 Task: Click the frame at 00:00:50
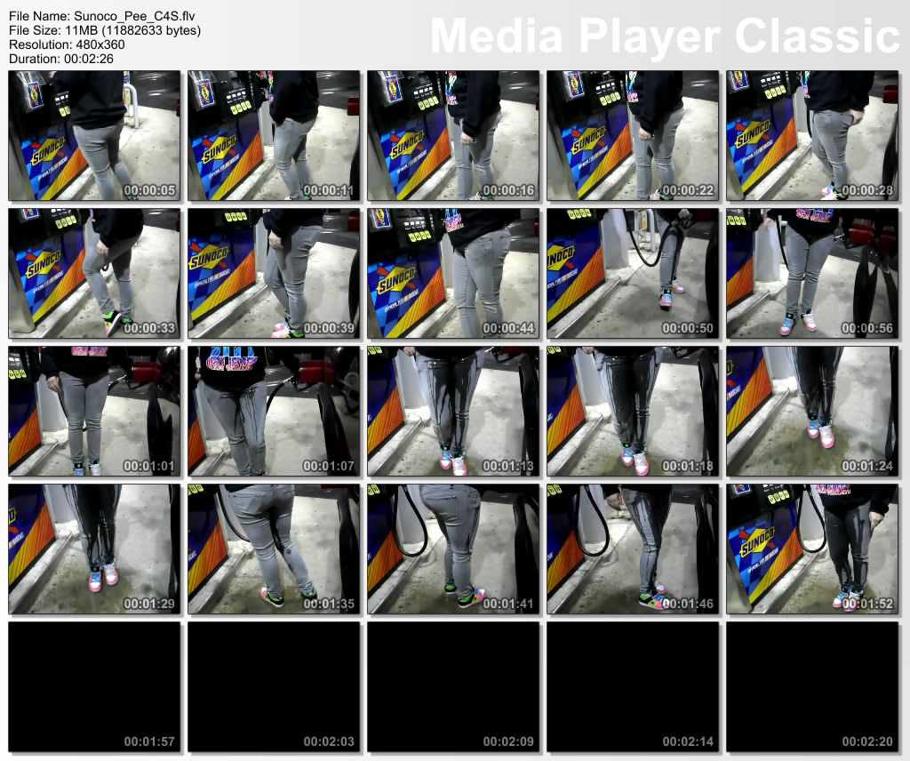point(633,273)
